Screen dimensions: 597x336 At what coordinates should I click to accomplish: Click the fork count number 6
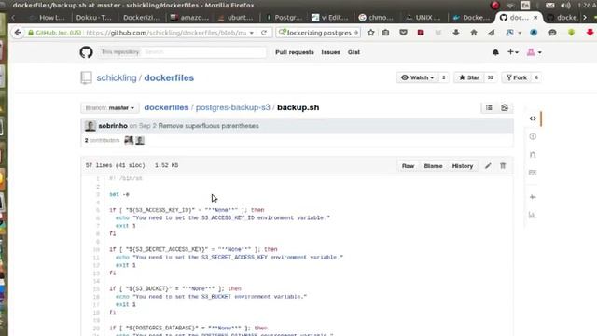pyautogui.click(x=536, y=77)
